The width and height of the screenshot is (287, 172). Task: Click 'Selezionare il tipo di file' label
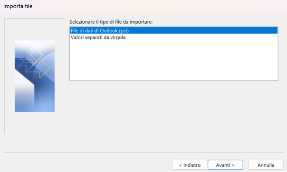coord(111,22)
